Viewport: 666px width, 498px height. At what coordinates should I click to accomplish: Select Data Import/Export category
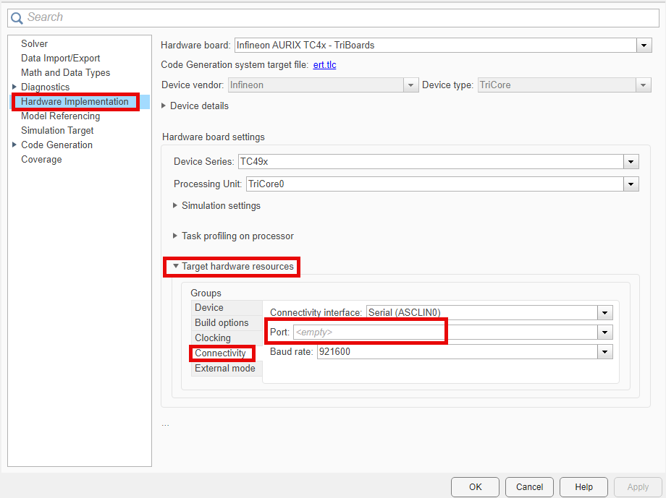(x=60, y=58)
